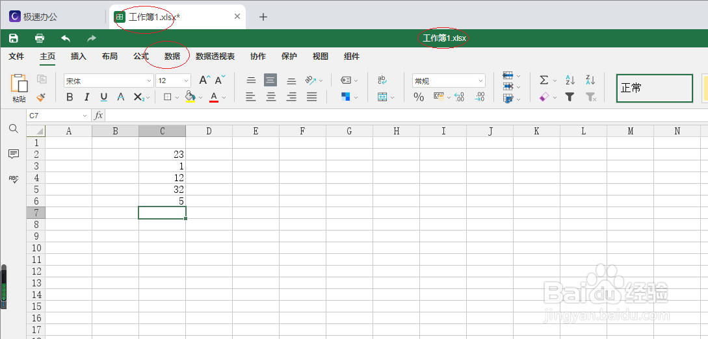Image resolution: width=708 pixels, height=339 pixels.
Task: Open the font color dropdown arrow
Action: pyautogui.click(x=224, y=97)
